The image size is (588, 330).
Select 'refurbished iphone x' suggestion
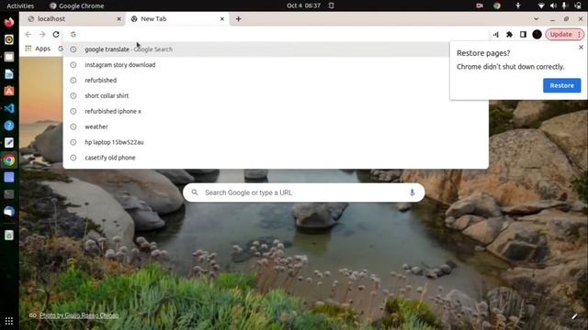click(276, 111)
